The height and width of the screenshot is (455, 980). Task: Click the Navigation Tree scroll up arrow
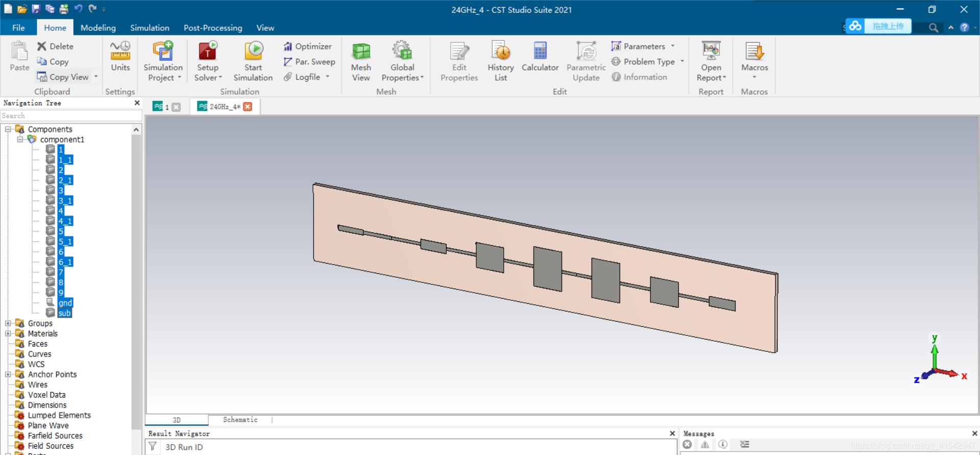136,130
